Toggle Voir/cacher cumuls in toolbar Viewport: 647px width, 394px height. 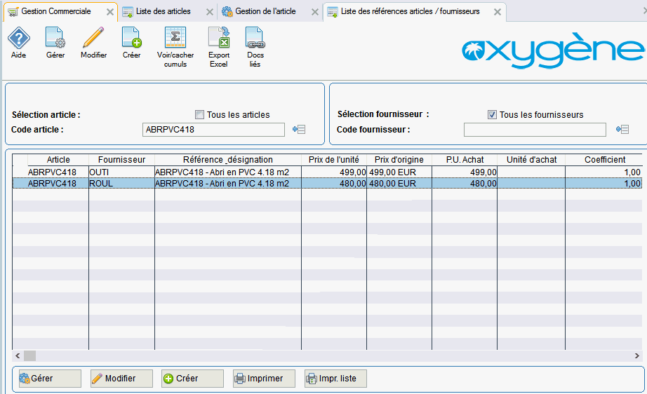coord(175,39)
